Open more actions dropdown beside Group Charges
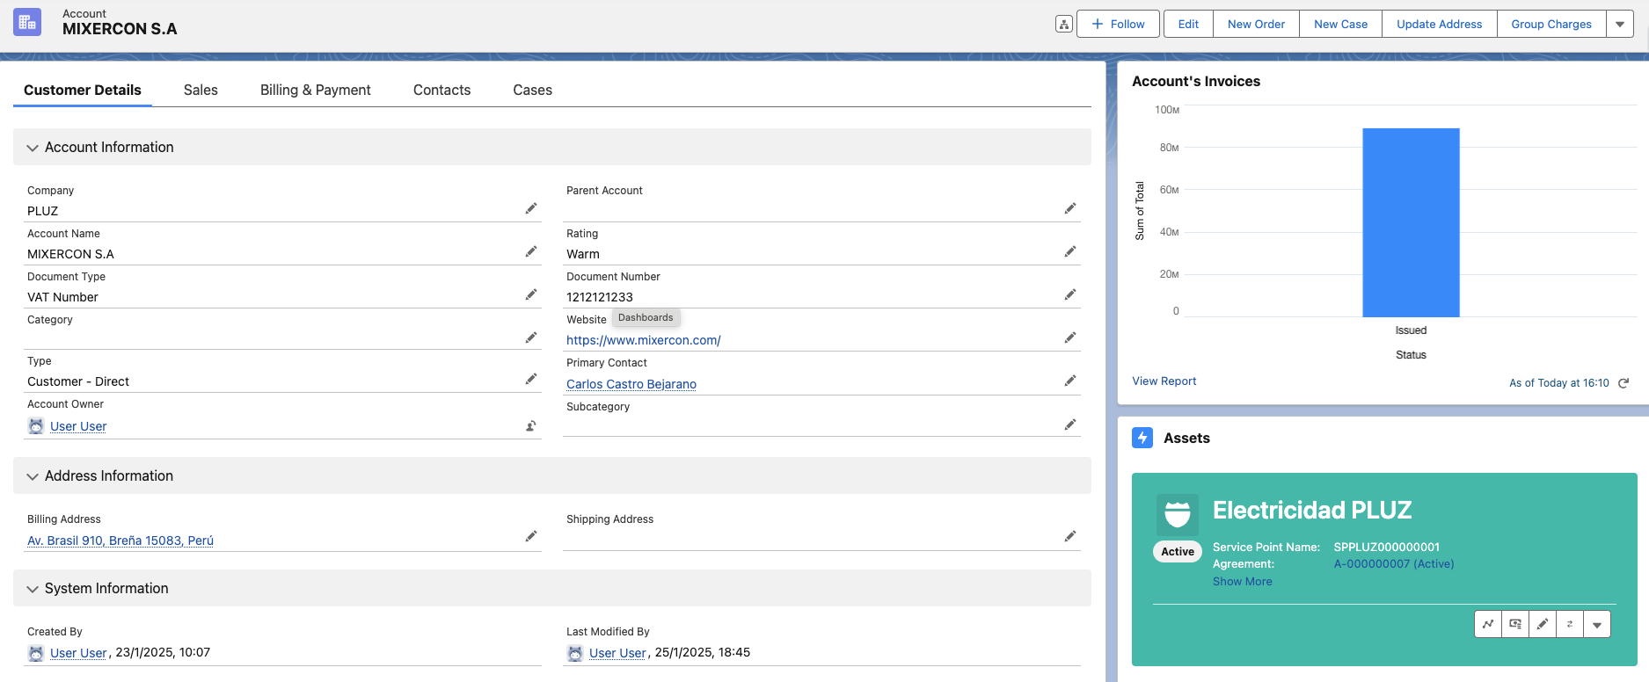This screenshot has height=682, width=1649. 1620,25
